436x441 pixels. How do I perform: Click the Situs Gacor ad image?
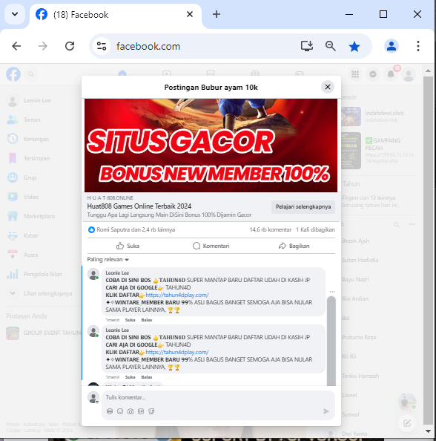(211, 146)
